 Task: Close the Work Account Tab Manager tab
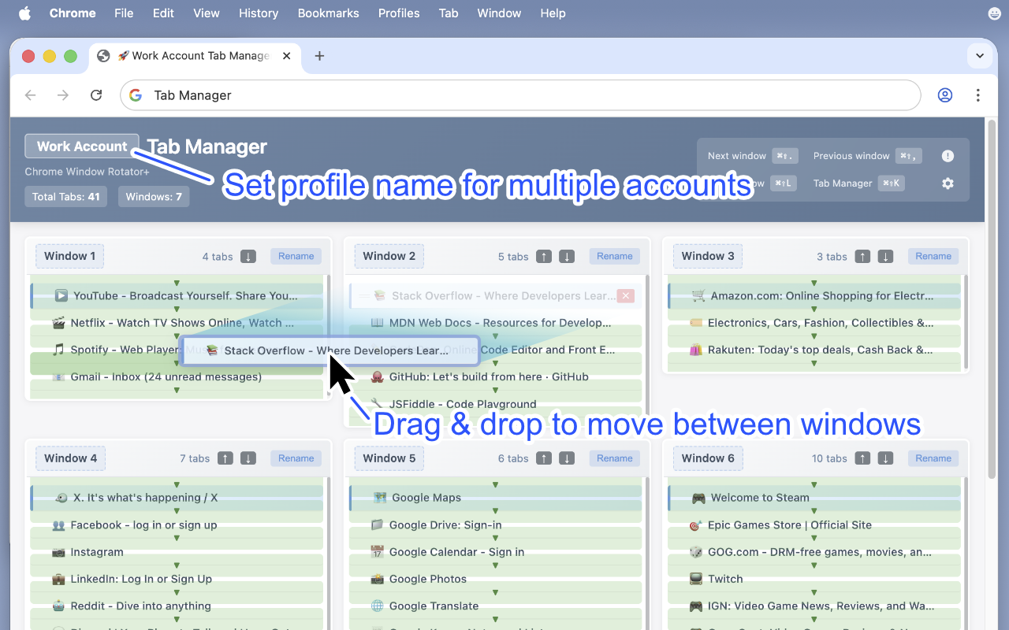tap(287, 56)
